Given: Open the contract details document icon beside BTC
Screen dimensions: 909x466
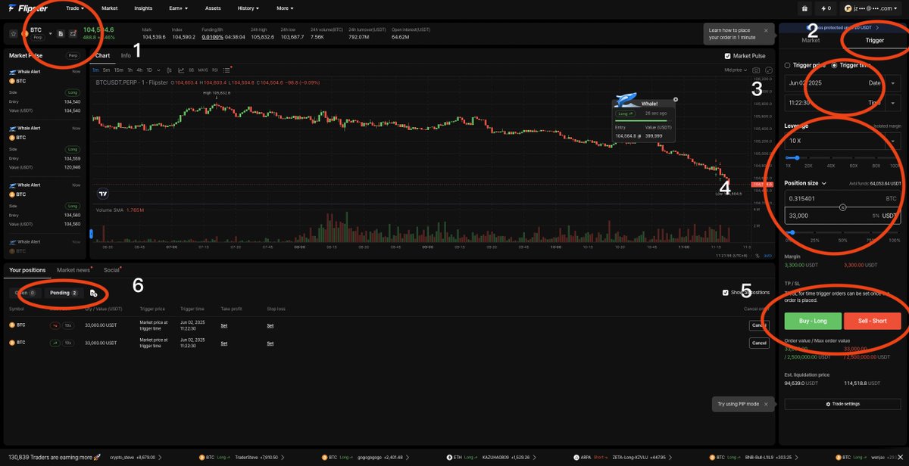Looking at the screenshot, I should [60, 33].
